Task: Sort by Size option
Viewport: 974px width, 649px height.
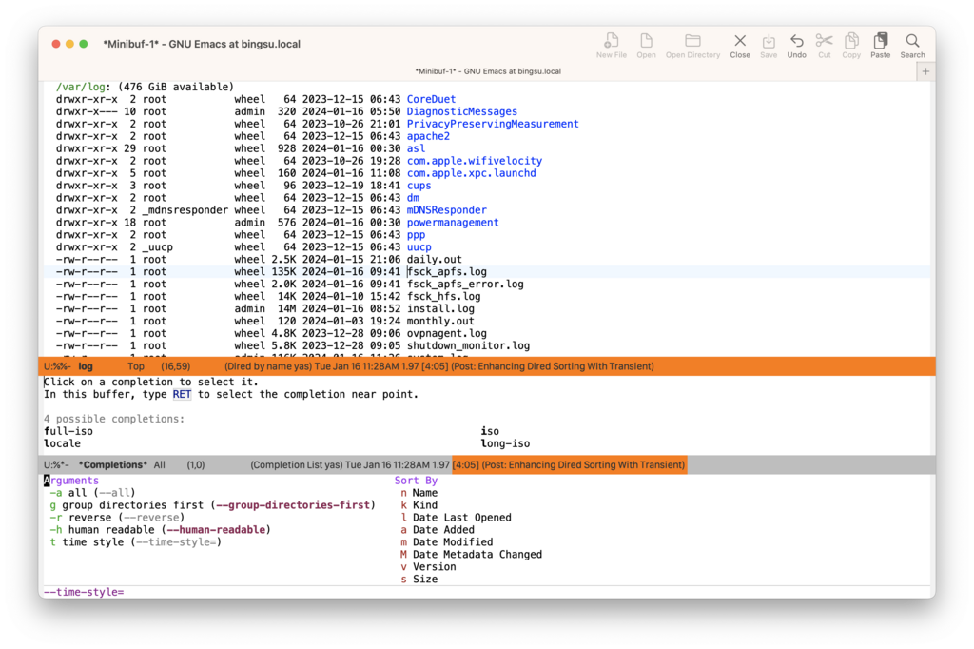Action: point(419,580)
